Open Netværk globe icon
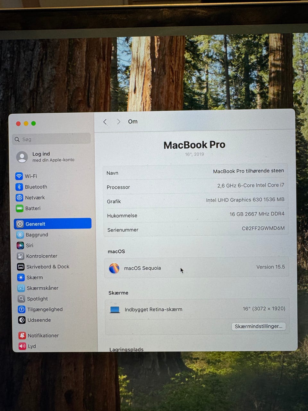Image resolution: width=308 pixels, height=411 pixels. [x=20, y=197]
